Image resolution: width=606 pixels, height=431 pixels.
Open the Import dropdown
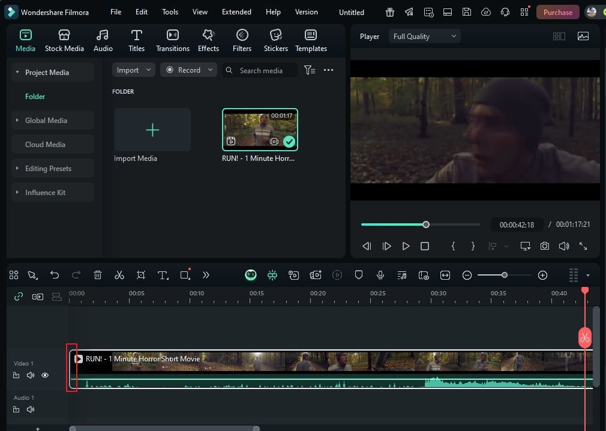133,70
